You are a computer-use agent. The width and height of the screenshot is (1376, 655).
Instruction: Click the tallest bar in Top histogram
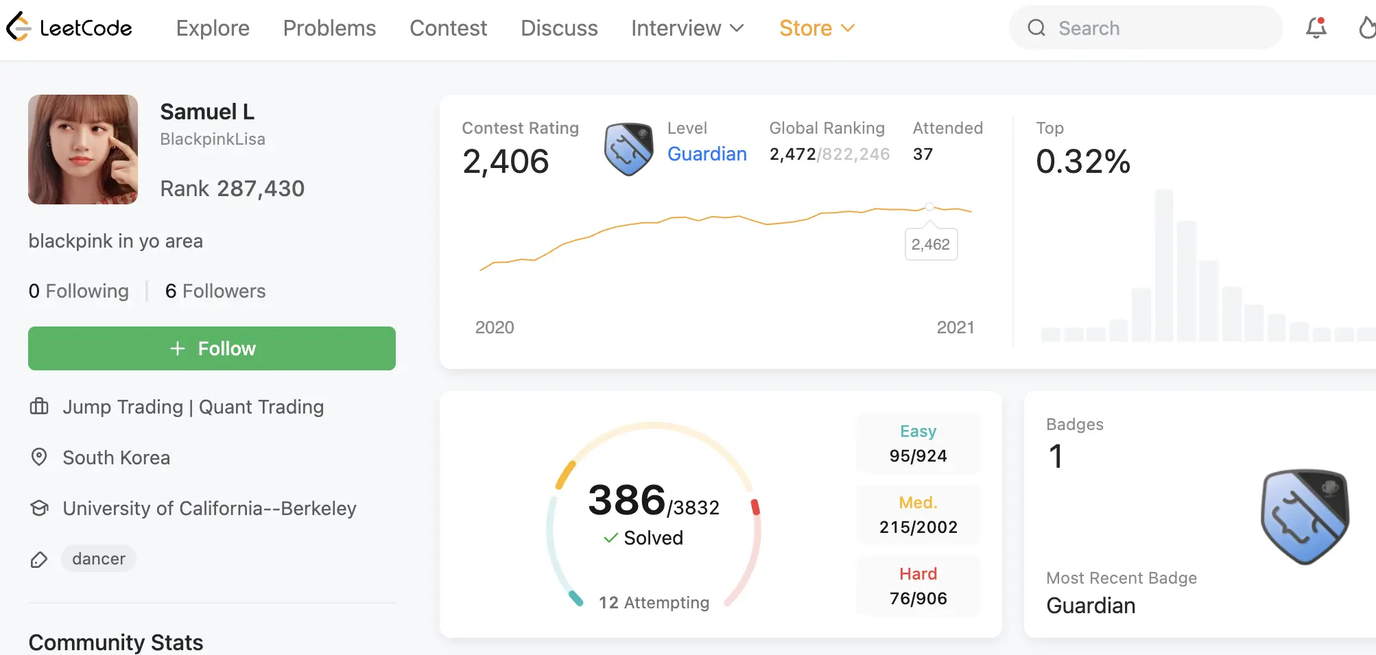(x=1163, y=265)
